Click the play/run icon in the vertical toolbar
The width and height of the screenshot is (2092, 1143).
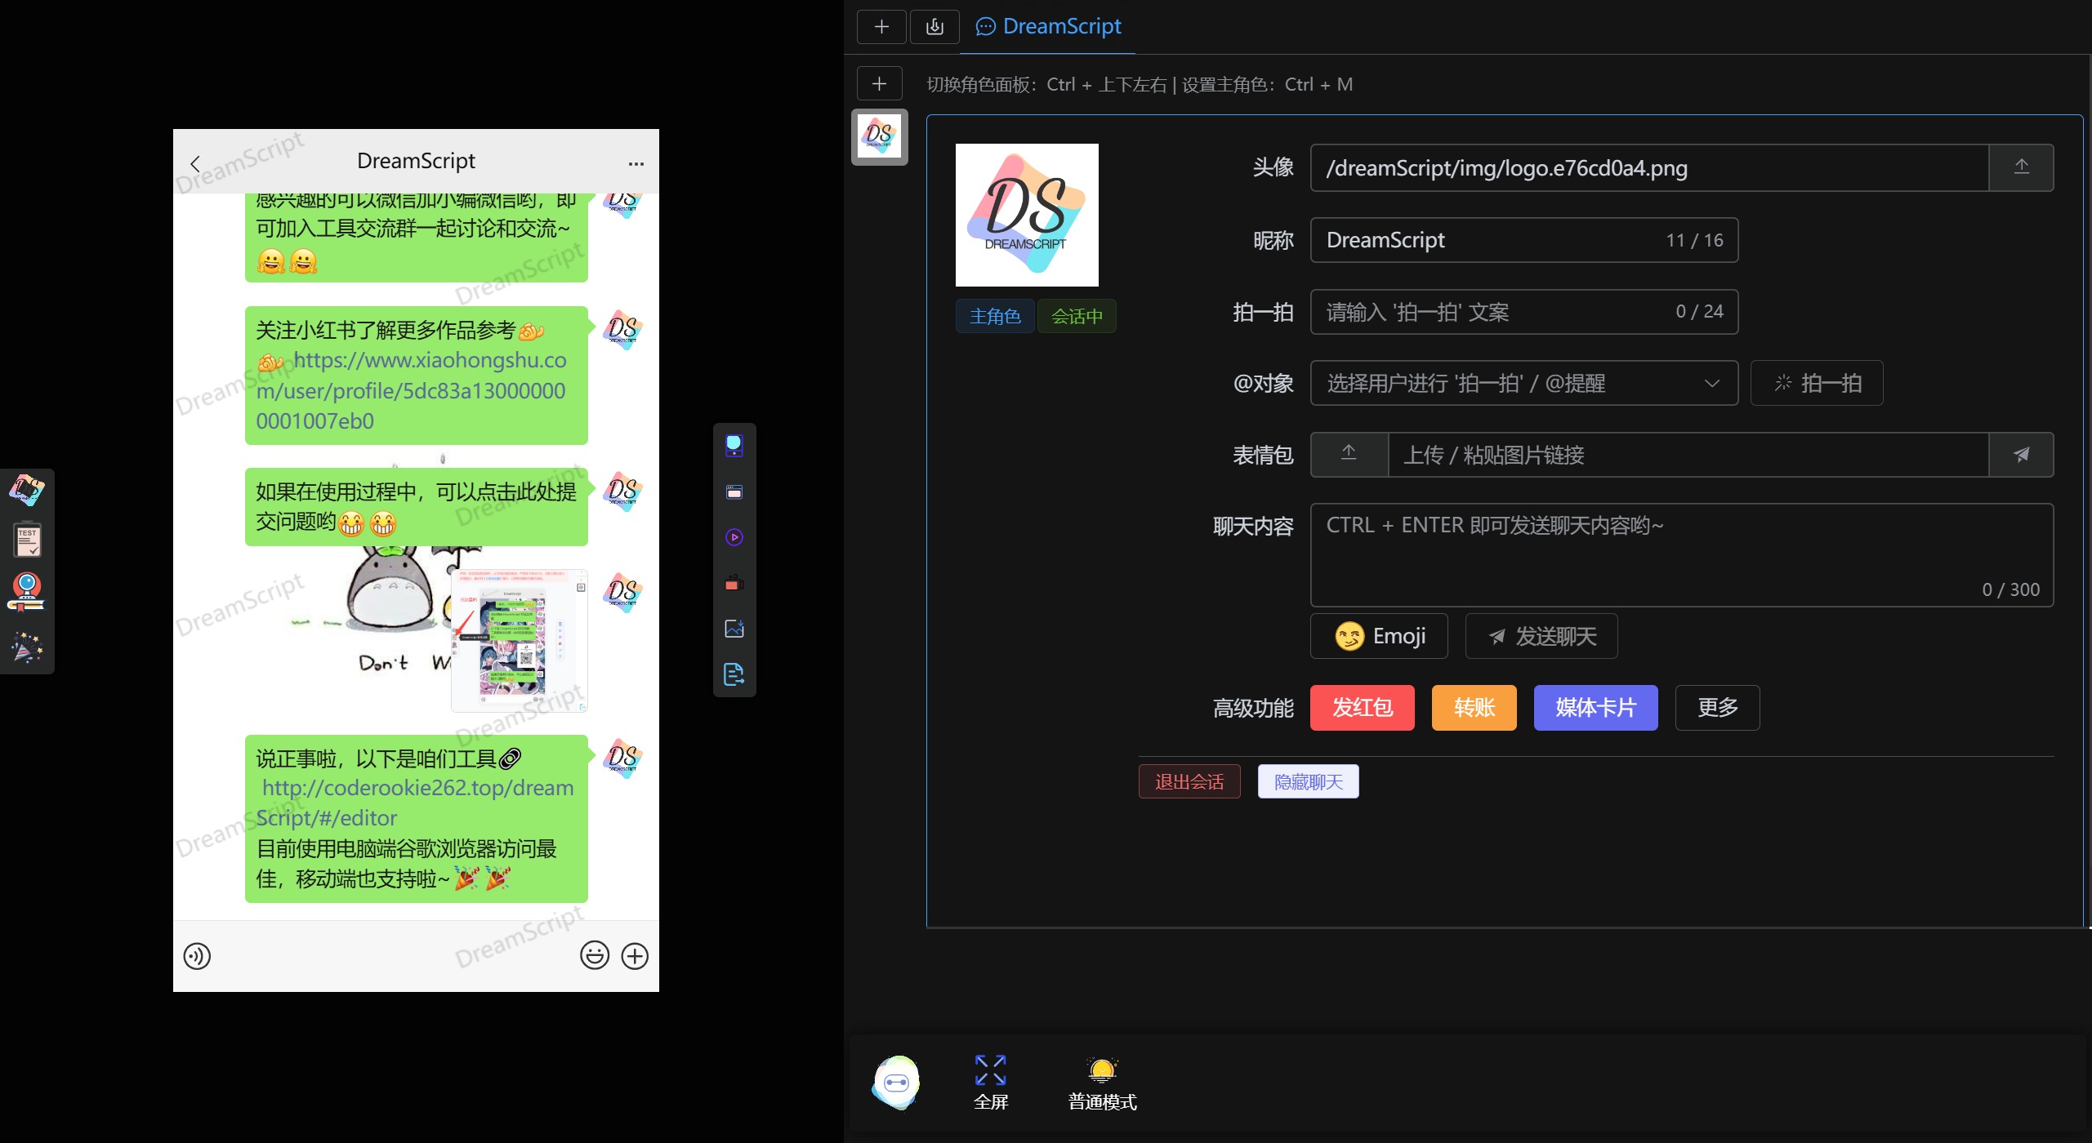click(x=734, y=537)
